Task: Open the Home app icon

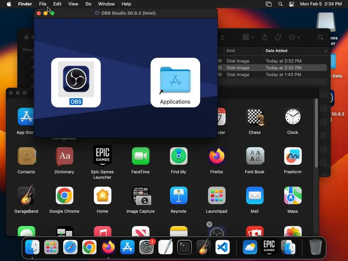Action: tap(103, 195)
